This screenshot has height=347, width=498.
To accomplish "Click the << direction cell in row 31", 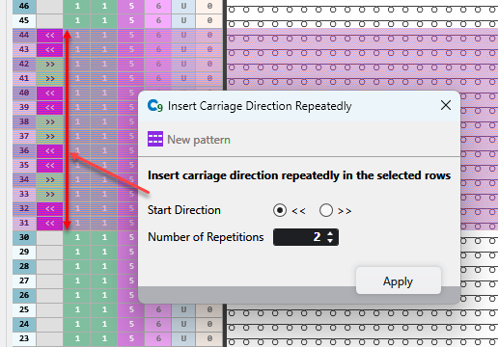I will tap(49, 224).
